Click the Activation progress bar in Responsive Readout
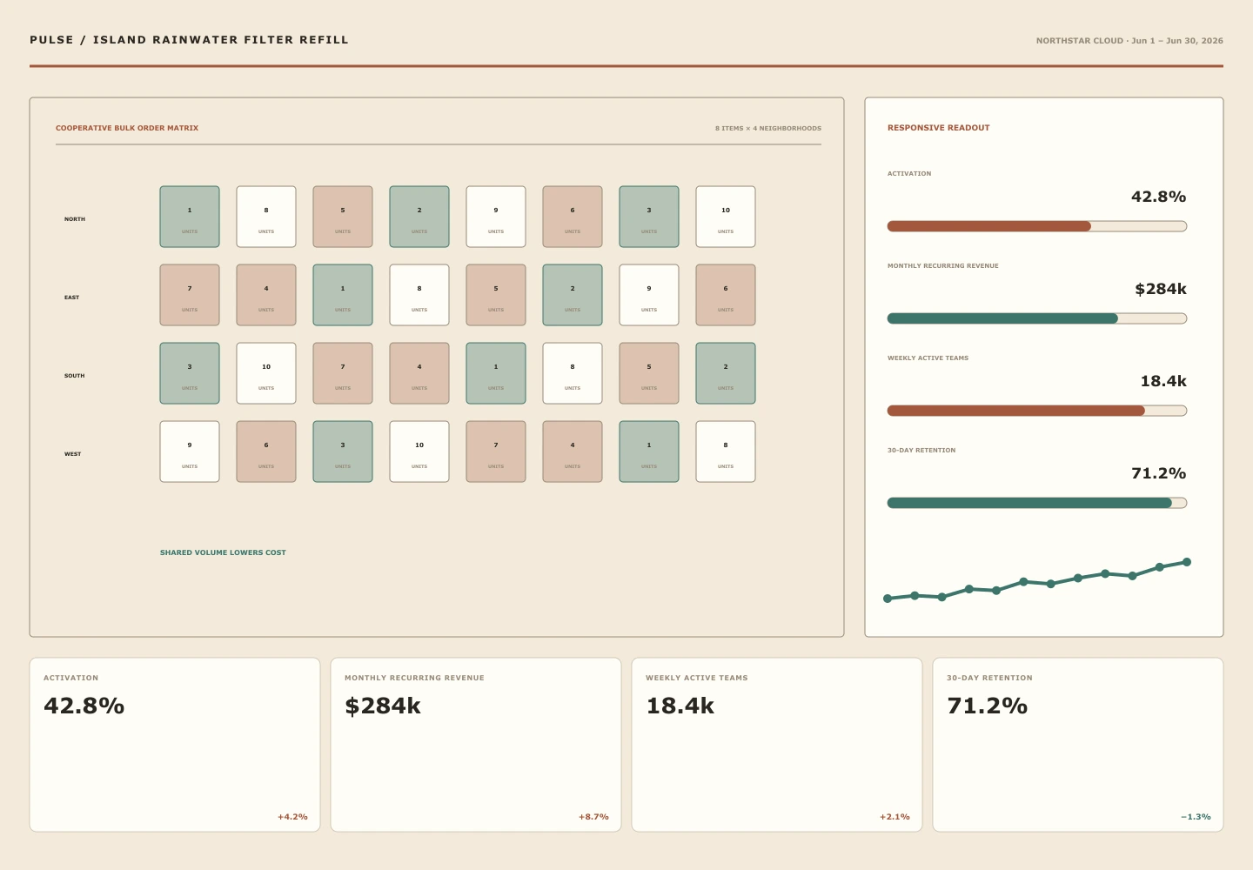The width and height of the screenshot is (1253, 870). (1037, 226)
